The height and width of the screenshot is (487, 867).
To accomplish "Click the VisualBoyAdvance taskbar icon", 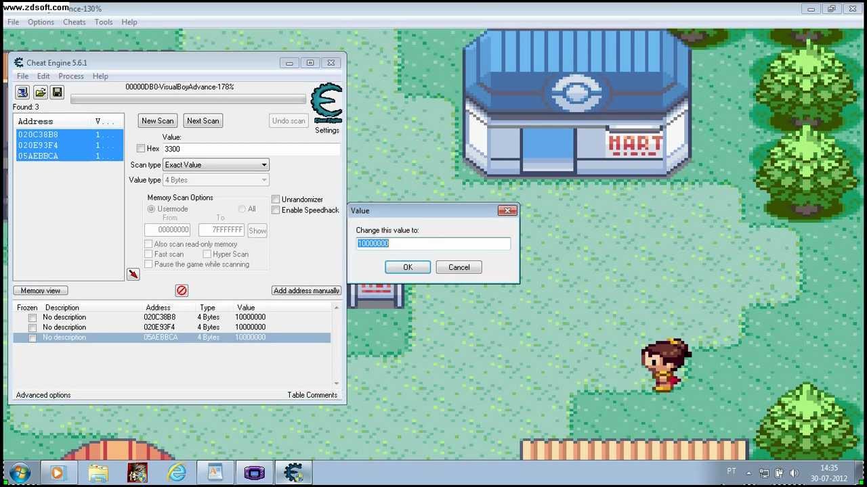I will point(254,472).
